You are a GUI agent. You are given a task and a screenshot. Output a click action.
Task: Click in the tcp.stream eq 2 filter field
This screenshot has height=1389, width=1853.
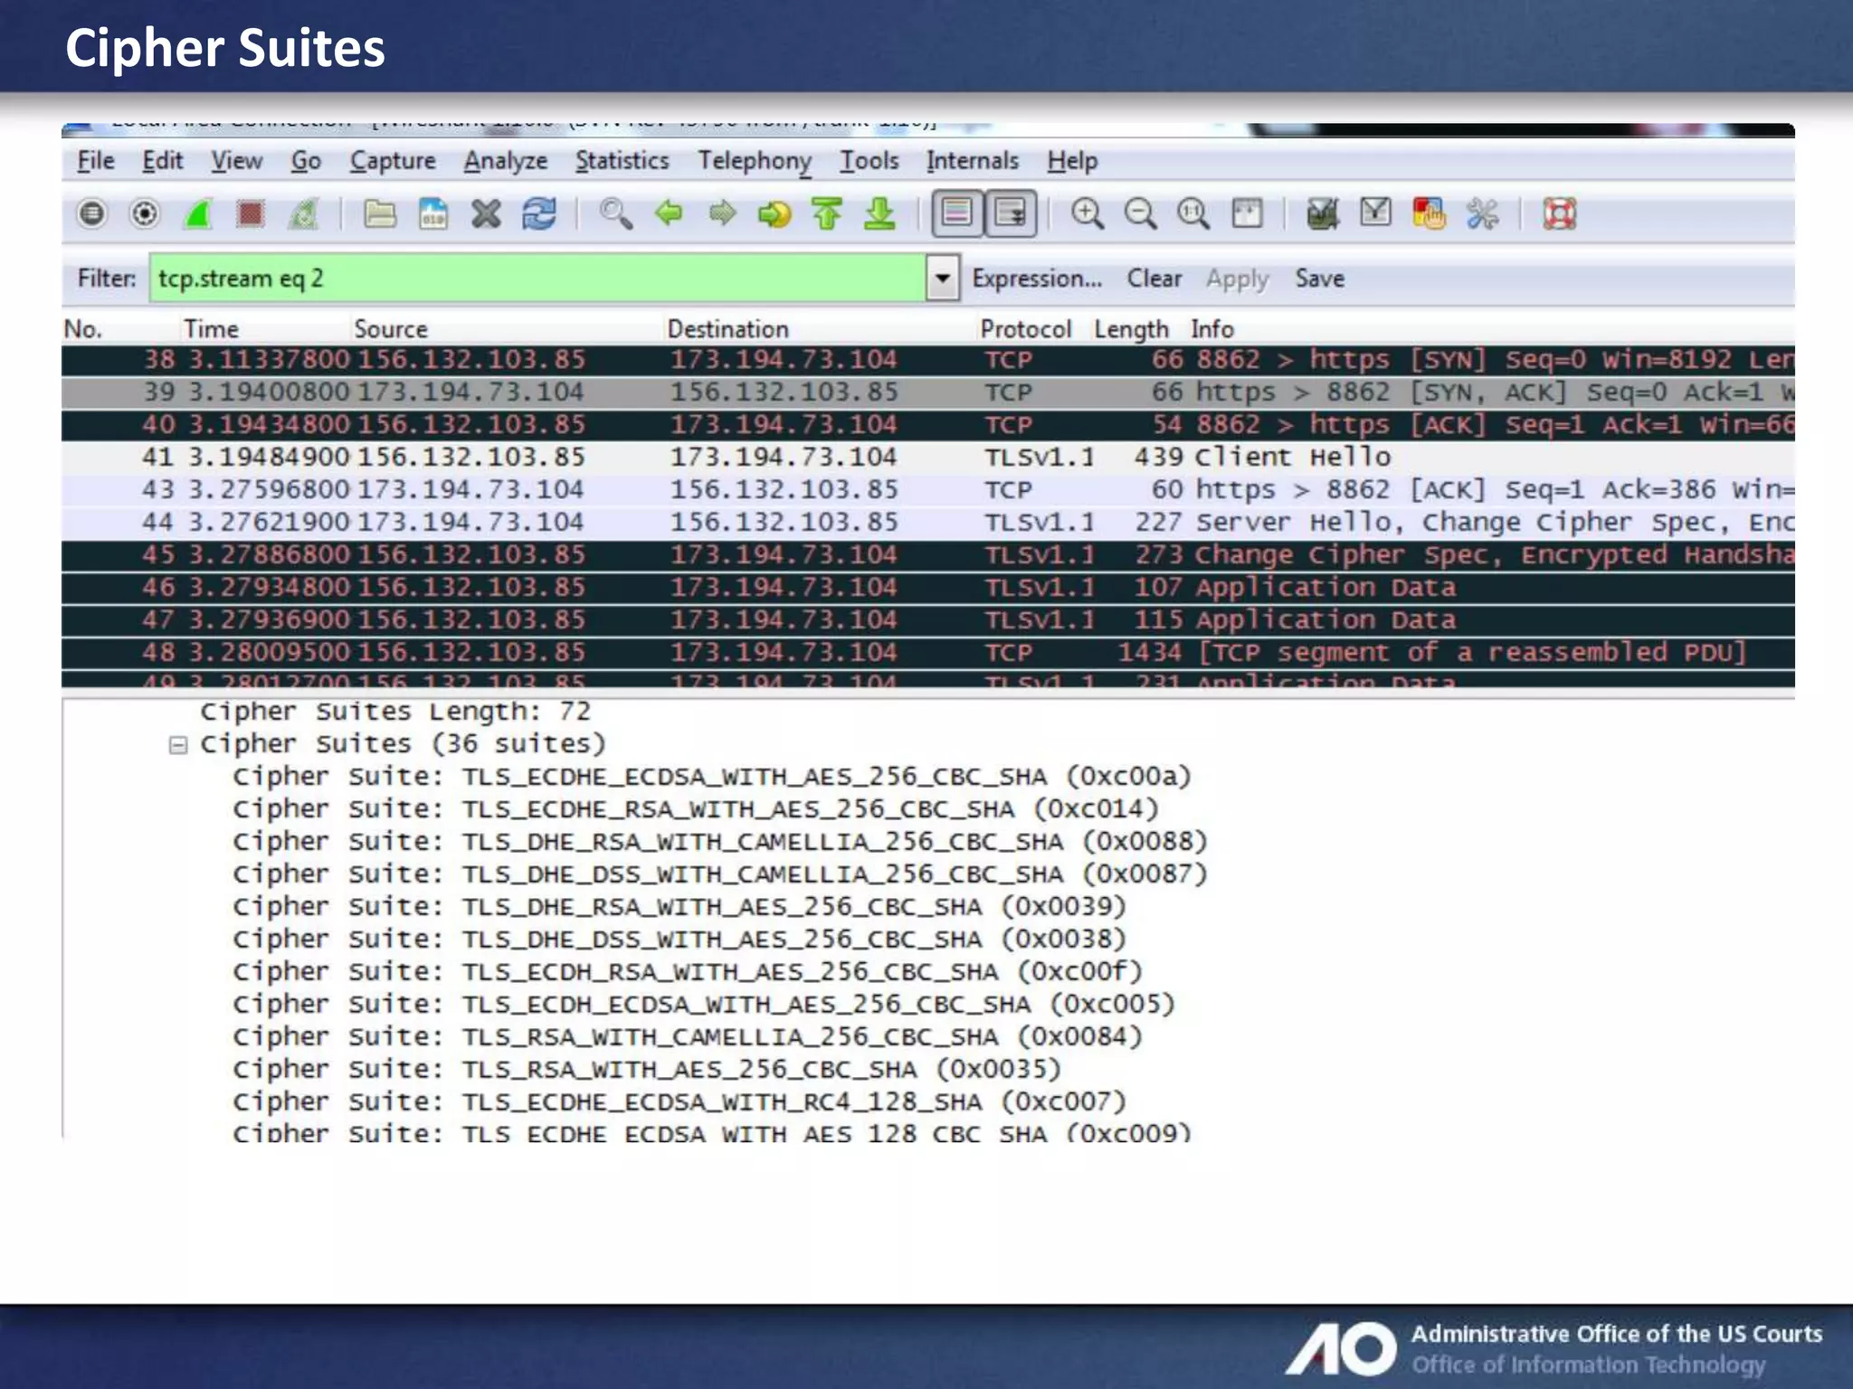pos(534,278)
